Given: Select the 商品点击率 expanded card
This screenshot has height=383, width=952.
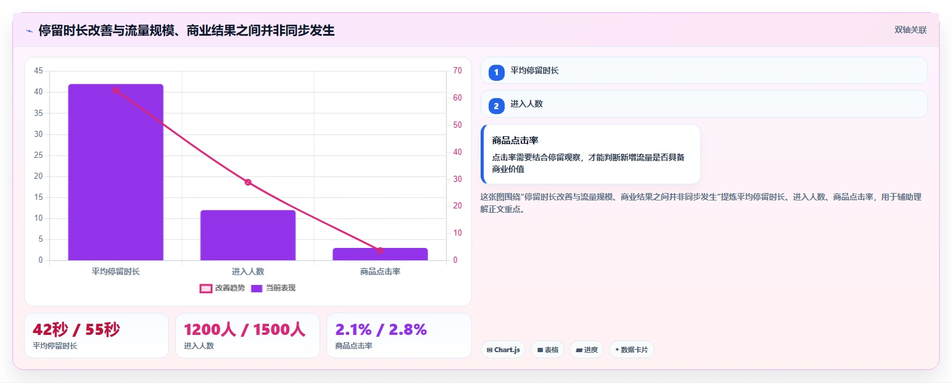Looking at the screenshot, I should click(x=590, y=154).
